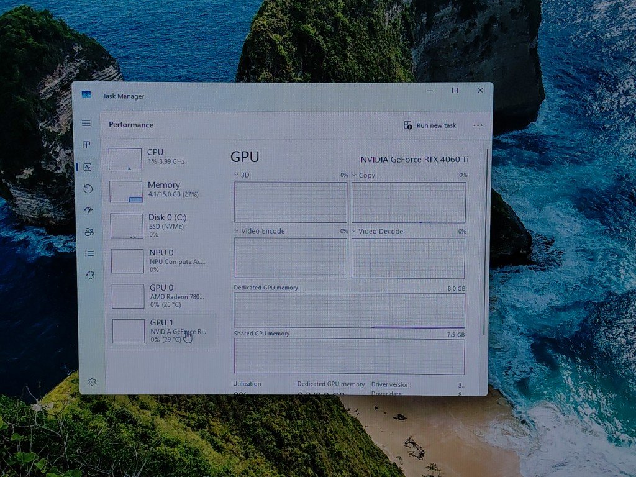636x477 pixels.
Task: Open the three-dot more options menu
Action: (x=478, y=125)
